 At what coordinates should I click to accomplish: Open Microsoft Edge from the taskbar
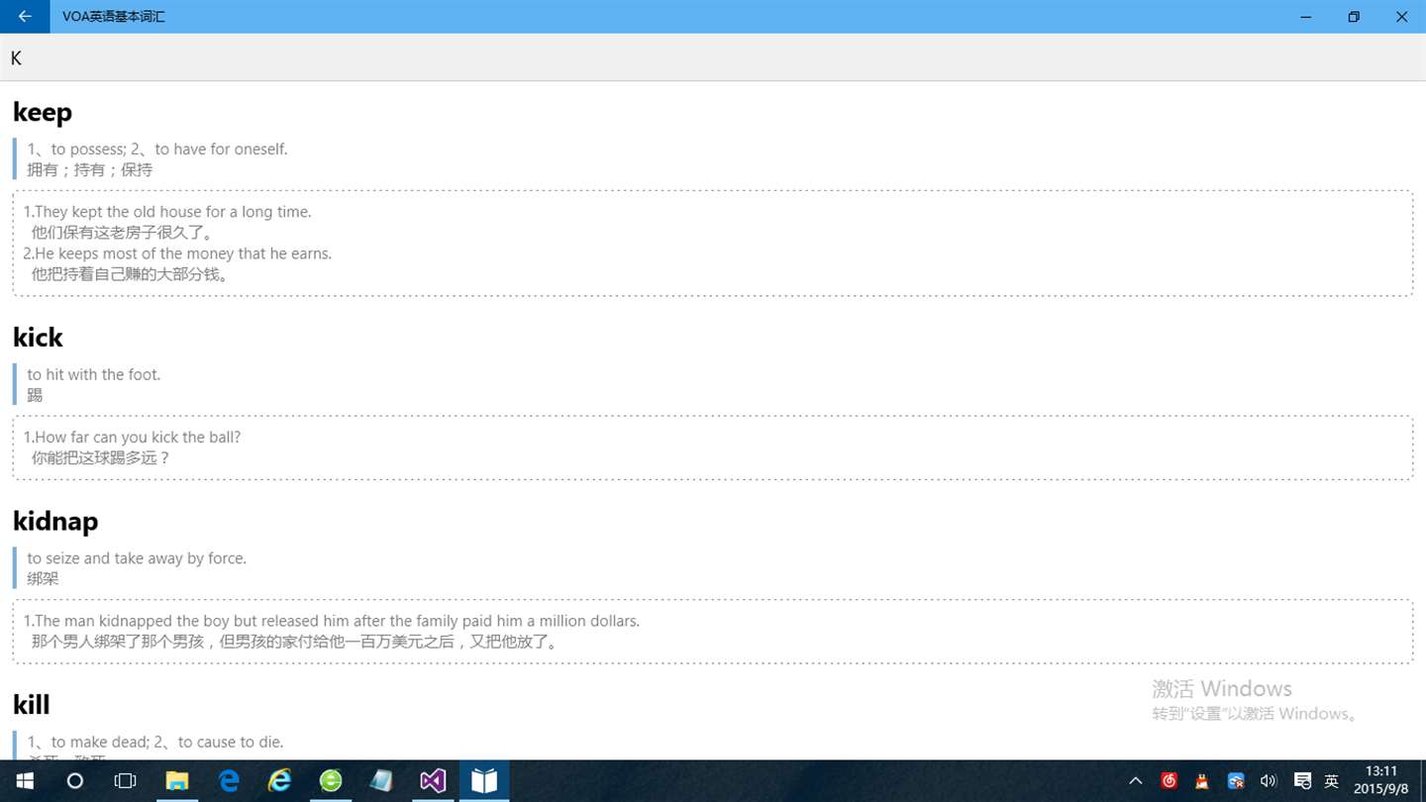coord(229,781)
